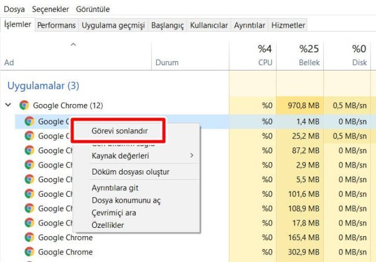Click the 1,4 MB memory value
The width and height of the screenshot is (376, 262).
[x=308, y=122]
